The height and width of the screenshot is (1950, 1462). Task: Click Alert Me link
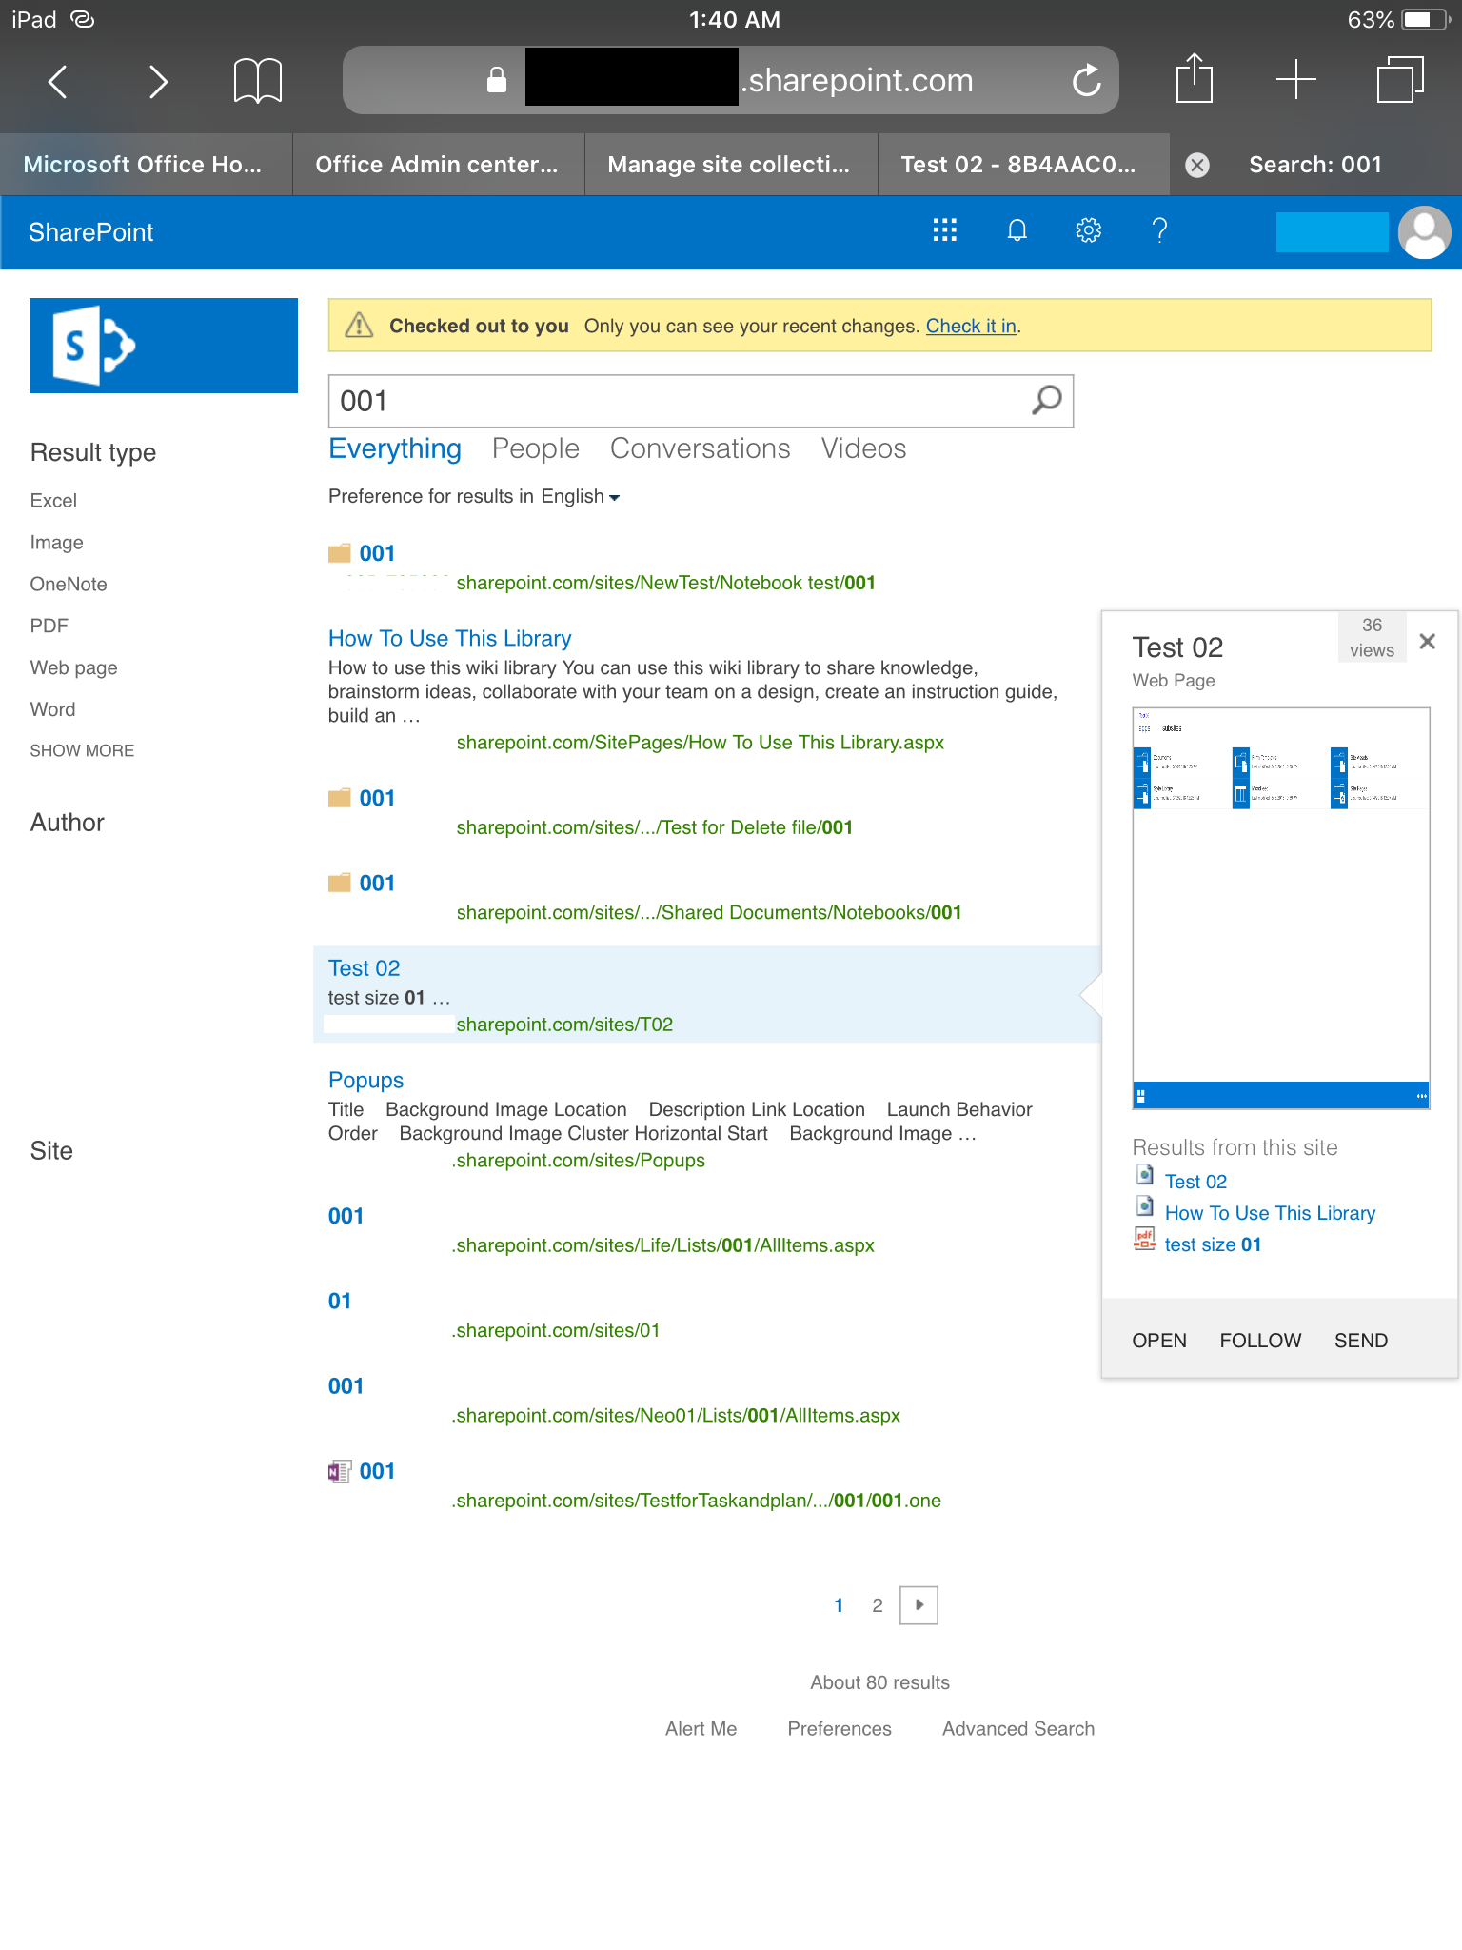pos(701,1729)
